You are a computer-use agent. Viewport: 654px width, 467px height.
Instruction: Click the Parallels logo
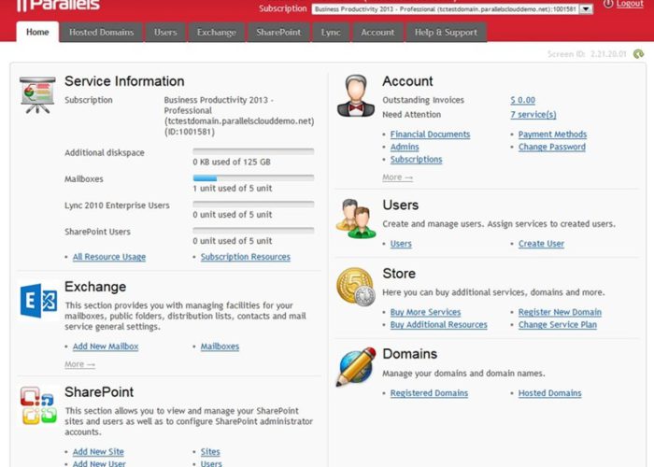click(58, 5)
